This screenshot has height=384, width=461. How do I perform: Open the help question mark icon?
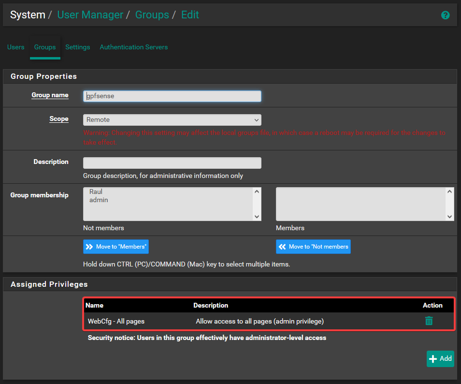445,15
